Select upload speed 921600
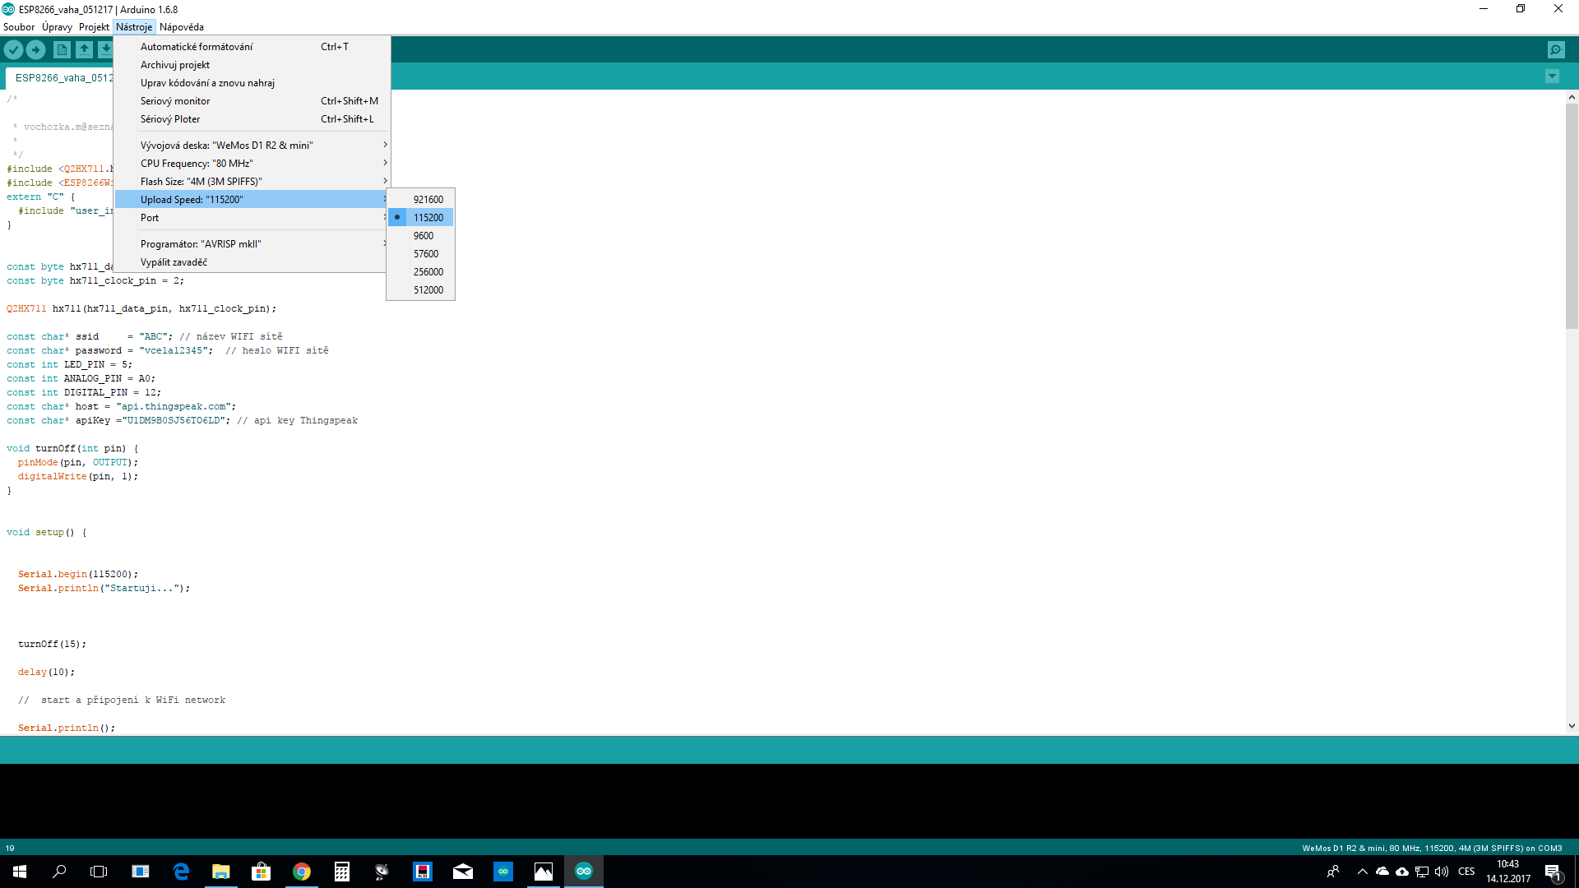This screenshot has width=1579, height=888. pyautogui.click(x=428, y=200)
